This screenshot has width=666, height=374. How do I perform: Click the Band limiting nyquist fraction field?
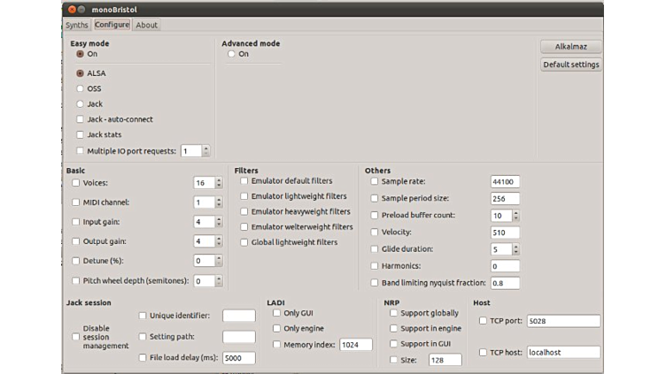pyautogui.click(x=505, y=283)
